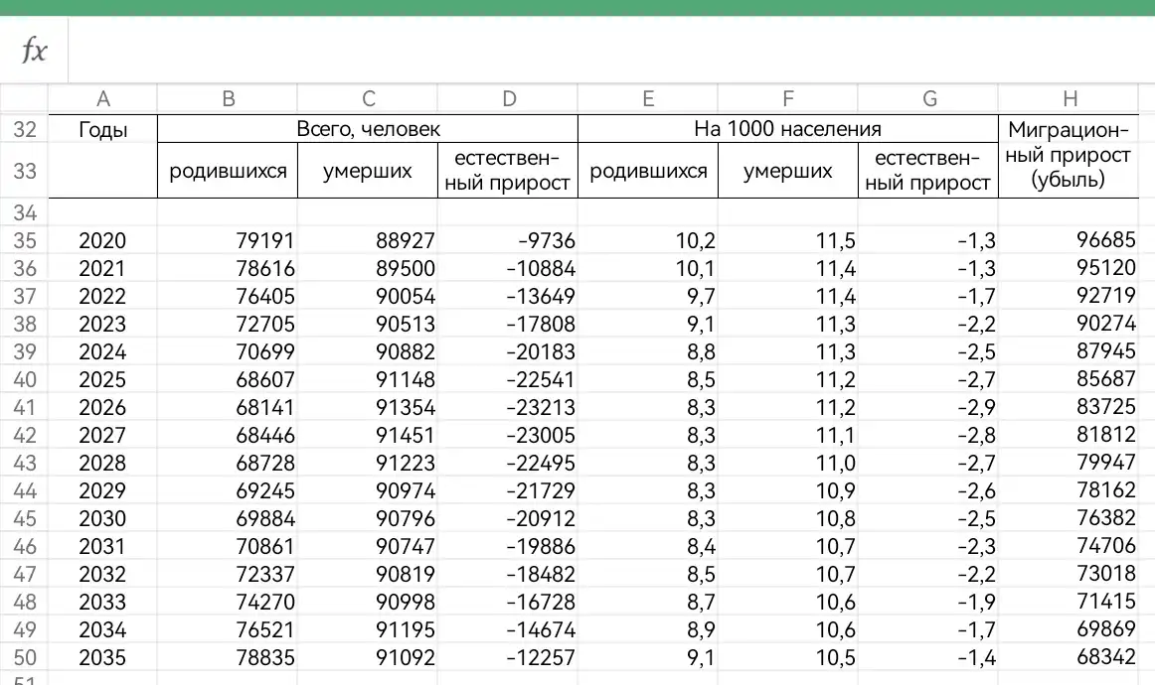Viewport: 1155px width, 685px height.
Task: Click cell with value -2,9
Action: click(x=928, y=408)
